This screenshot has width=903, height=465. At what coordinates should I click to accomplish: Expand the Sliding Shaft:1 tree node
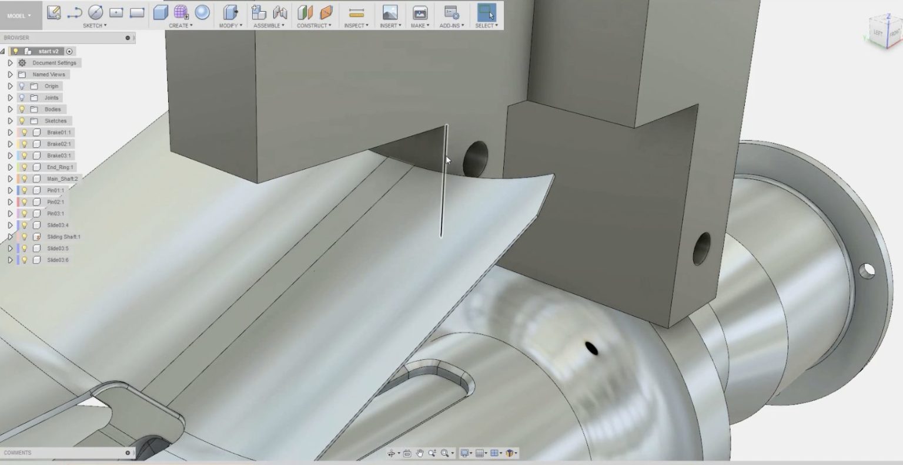pyautogui.click(x=9, y=237)
